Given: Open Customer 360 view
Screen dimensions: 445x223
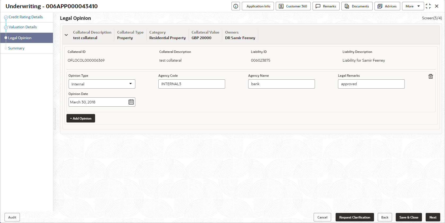Looking at the screenshot, I should (293, 6).
